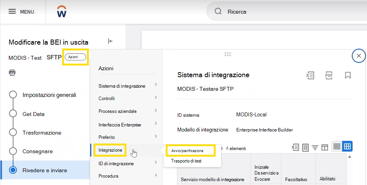This screenshot has width=367, height=185.
Task: Export the services table to Excel
Action: pyautogui.click(x=295, y=147)
